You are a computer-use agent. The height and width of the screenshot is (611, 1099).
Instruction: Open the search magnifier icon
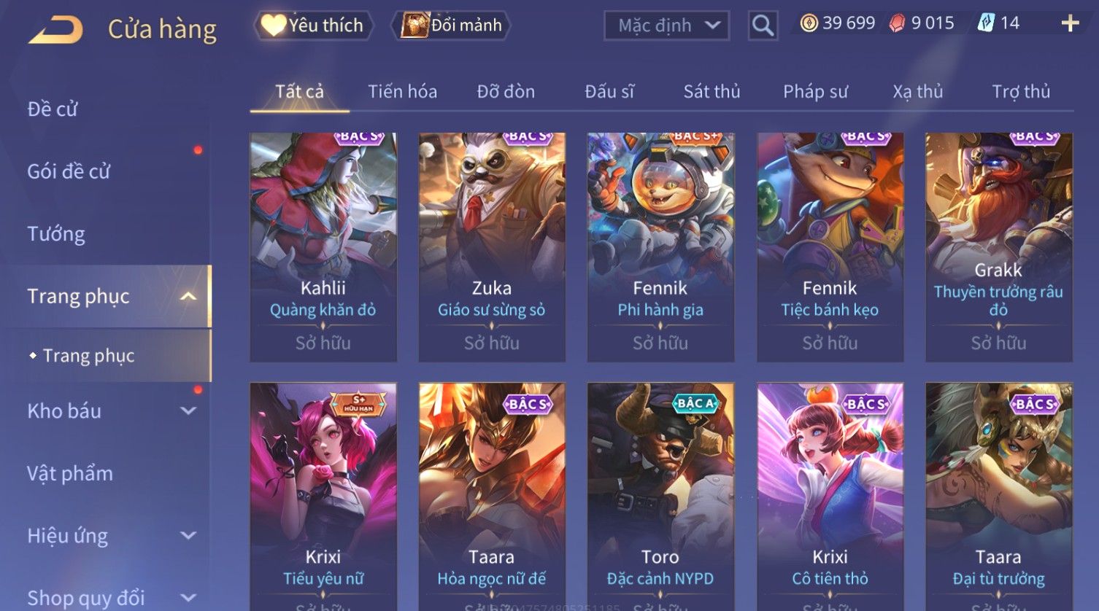[763, 26]
